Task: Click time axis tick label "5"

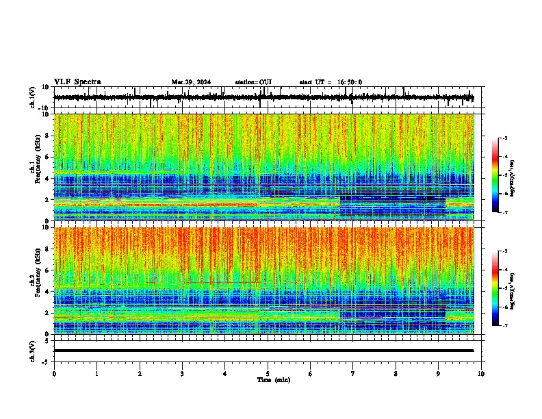Action: (x=268, y=374)
